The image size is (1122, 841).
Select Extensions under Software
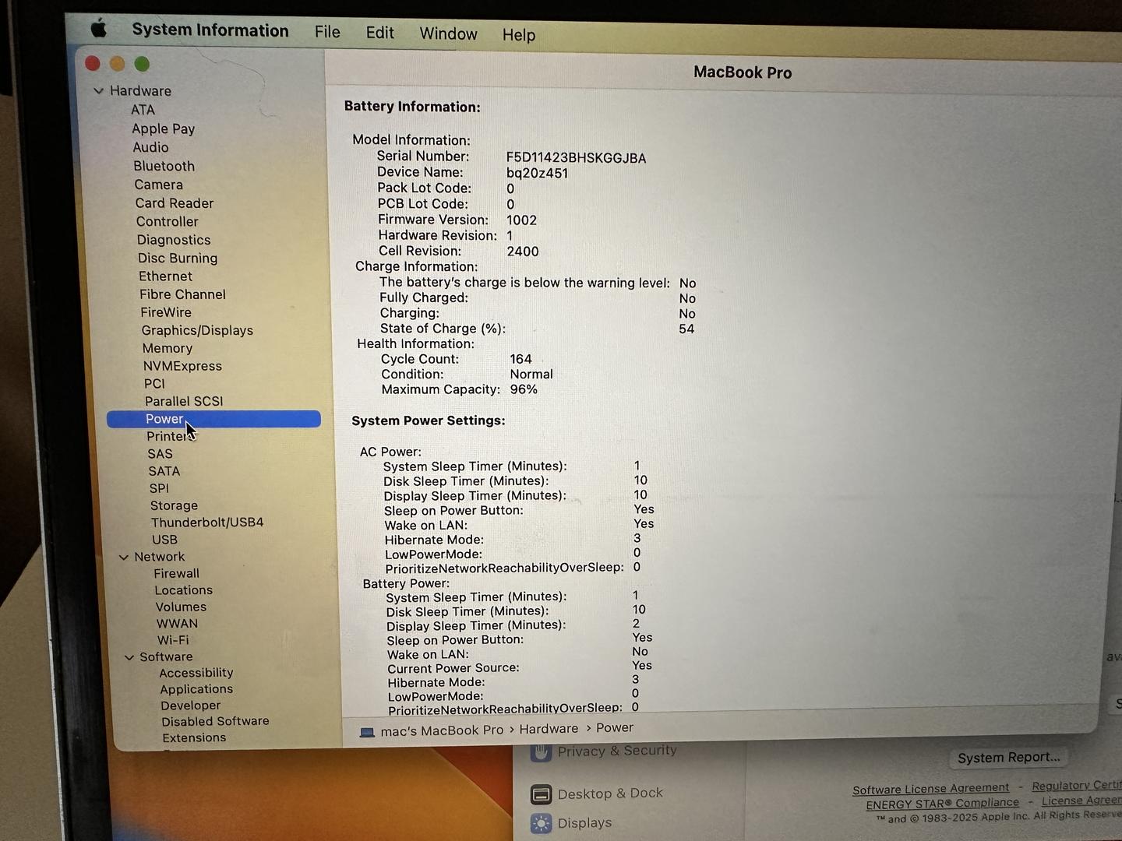[x=194, y=738]
